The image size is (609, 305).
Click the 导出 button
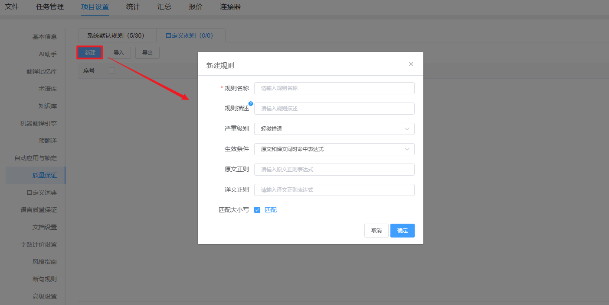coord(147,53)
